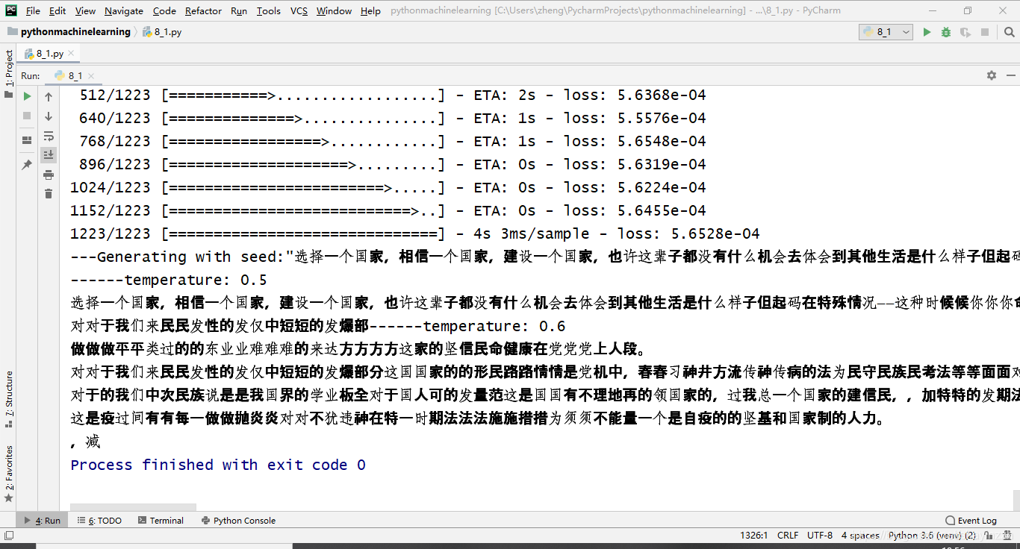Toggle tool window quick access icon

click(x=8, y=535)
